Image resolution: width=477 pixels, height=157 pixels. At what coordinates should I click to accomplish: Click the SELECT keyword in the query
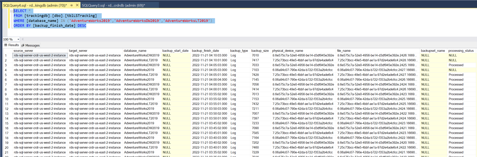20,11
